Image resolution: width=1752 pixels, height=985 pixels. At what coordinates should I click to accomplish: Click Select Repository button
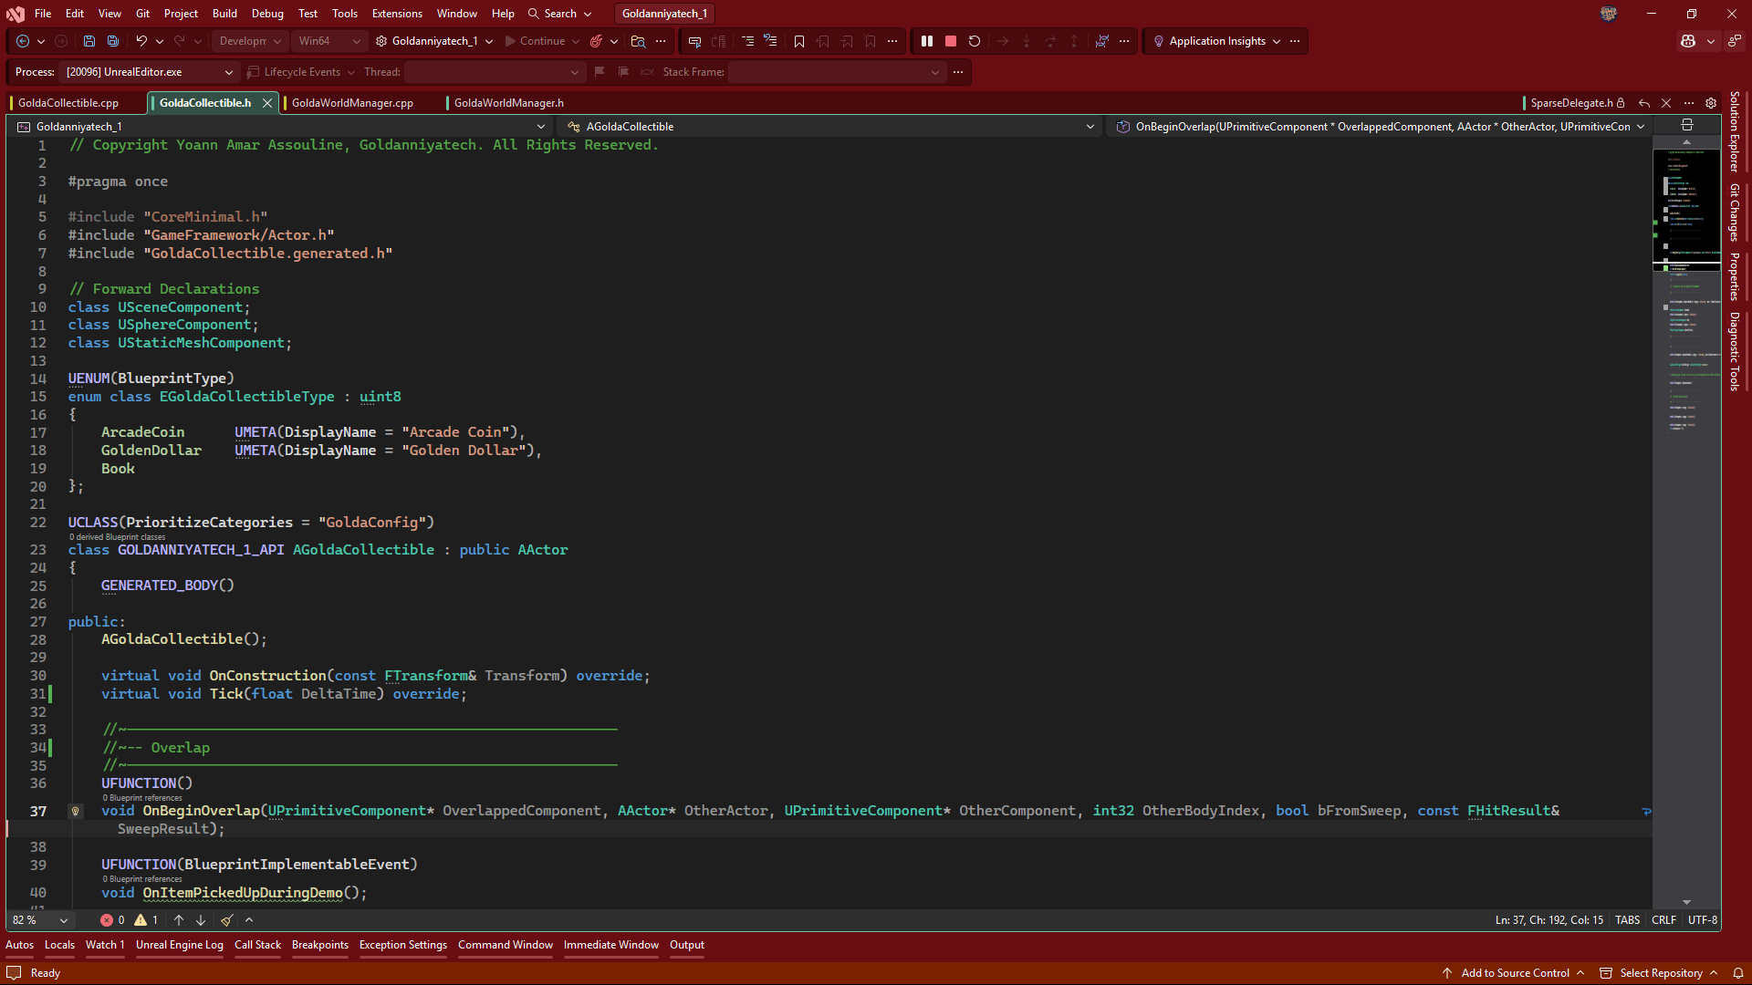pos(1660,973)
